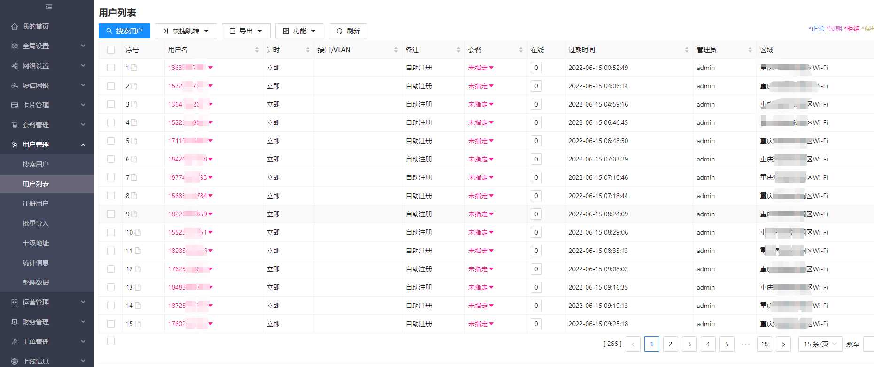Viewport: 874px width, 367px height.
Task: Select the checkbox for row 12
Action: pyautogui.click(x=111, y=269)
